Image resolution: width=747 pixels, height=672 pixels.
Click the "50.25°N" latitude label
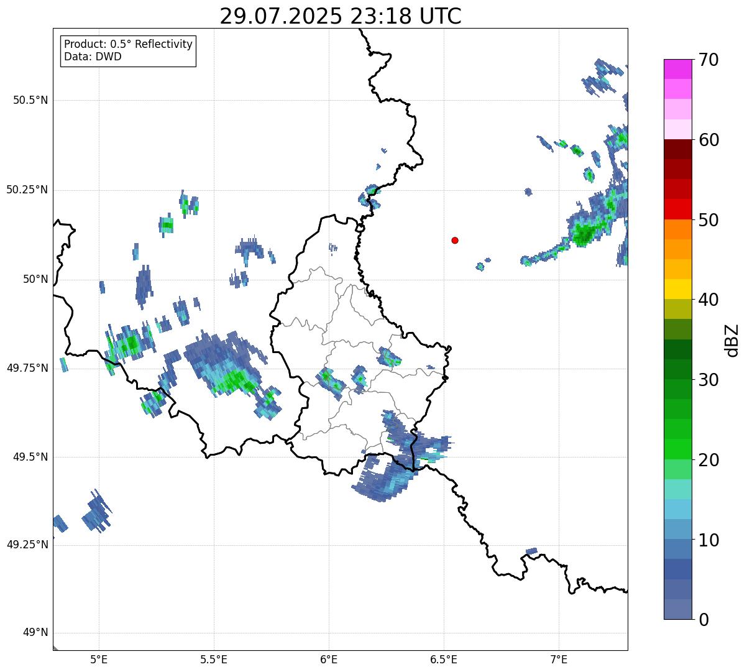tap(27, 190)
